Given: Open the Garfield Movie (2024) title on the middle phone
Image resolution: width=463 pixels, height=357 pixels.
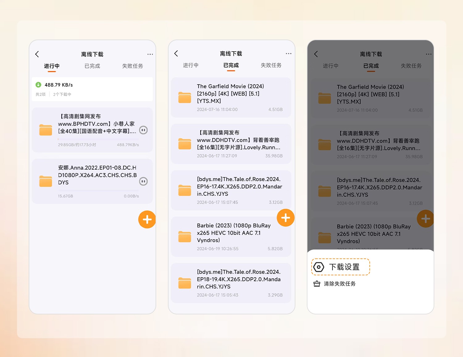Looking at the screenshot, I should (x=231, y=94).
